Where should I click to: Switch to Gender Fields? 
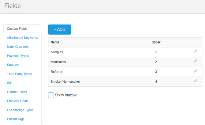tap(17, 92)
